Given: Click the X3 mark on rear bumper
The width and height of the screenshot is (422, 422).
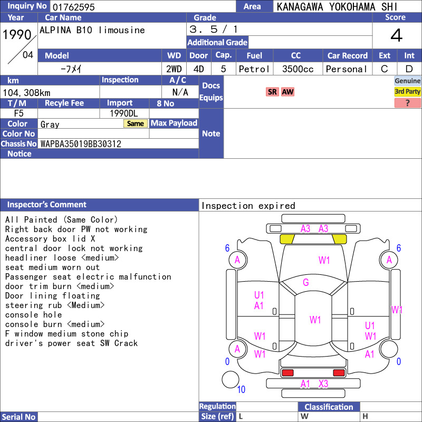Looking at the screenshot, I should click(x=323, y=383).
